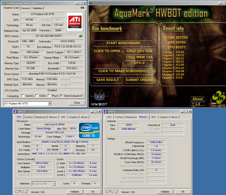Open SPD tab in the CPU-Z CPU window

tap(63, 117)
